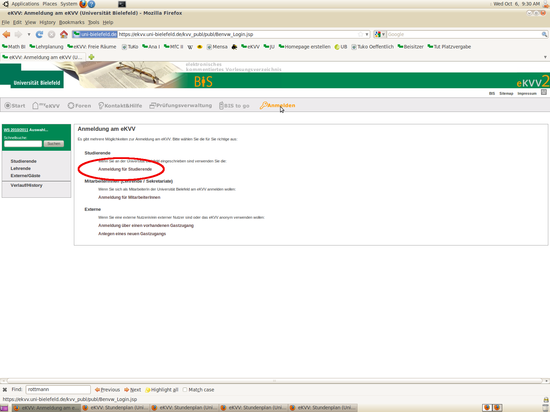This screenshot has width=550, height=412.
Task: Click the Start navigation item
Action: pos(15,106)
